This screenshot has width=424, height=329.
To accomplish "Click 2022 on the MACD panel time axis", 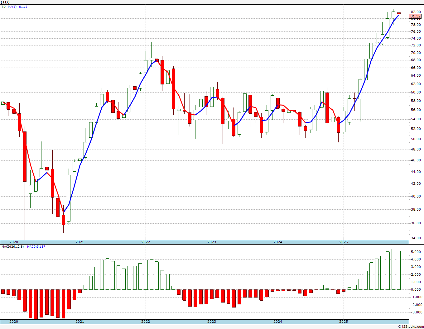I will tap(146, 322).
